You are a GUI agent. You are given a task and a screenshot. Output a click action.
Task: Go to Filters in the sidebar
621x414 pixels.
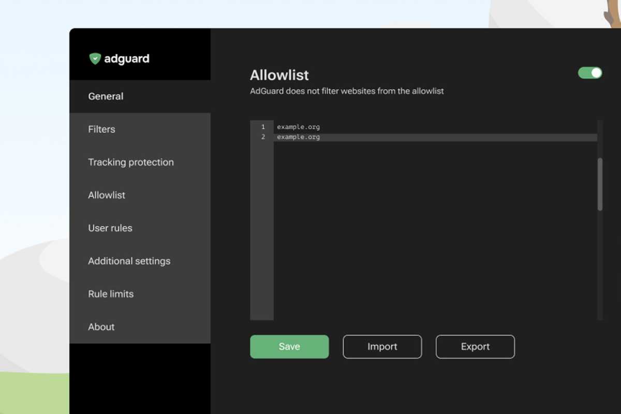pos(101,129)
